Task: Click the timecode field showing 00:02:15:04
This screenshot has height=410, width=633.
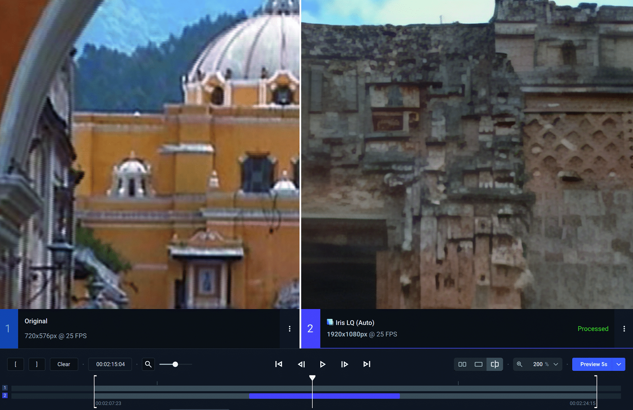Action: (110, 364)
